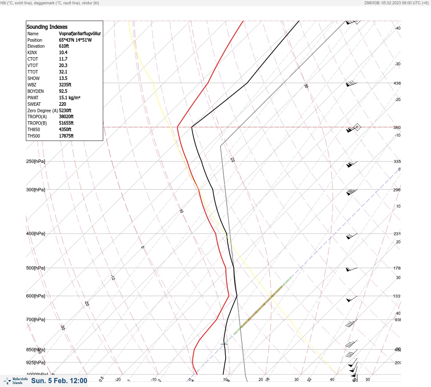Image resolution: width=431 pixels, height=387 pixels.
Task: Click the 300[hPa] pressure label
Action: coord(36,190)
